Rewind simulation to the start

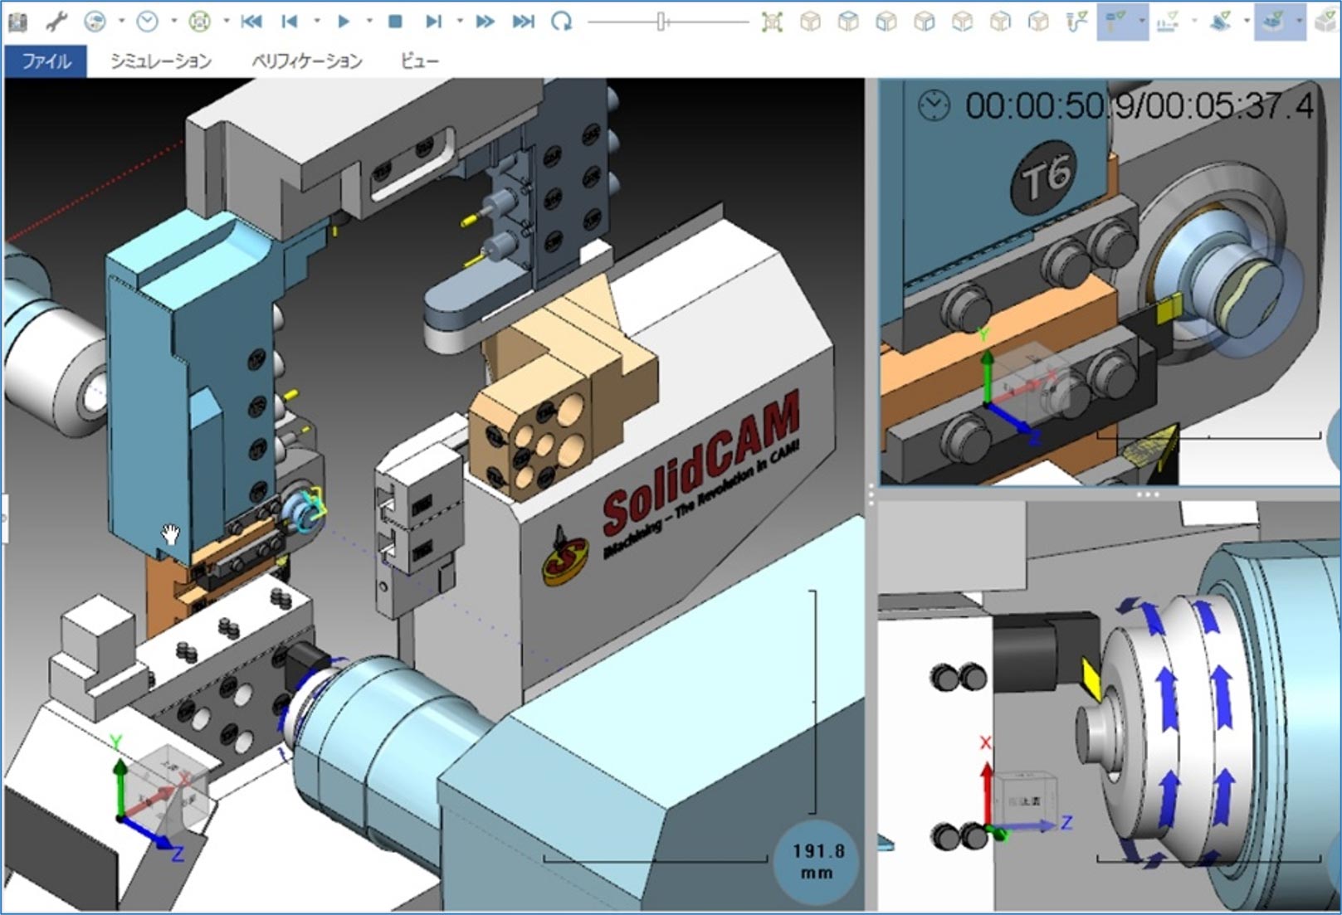tap(251, 22)
